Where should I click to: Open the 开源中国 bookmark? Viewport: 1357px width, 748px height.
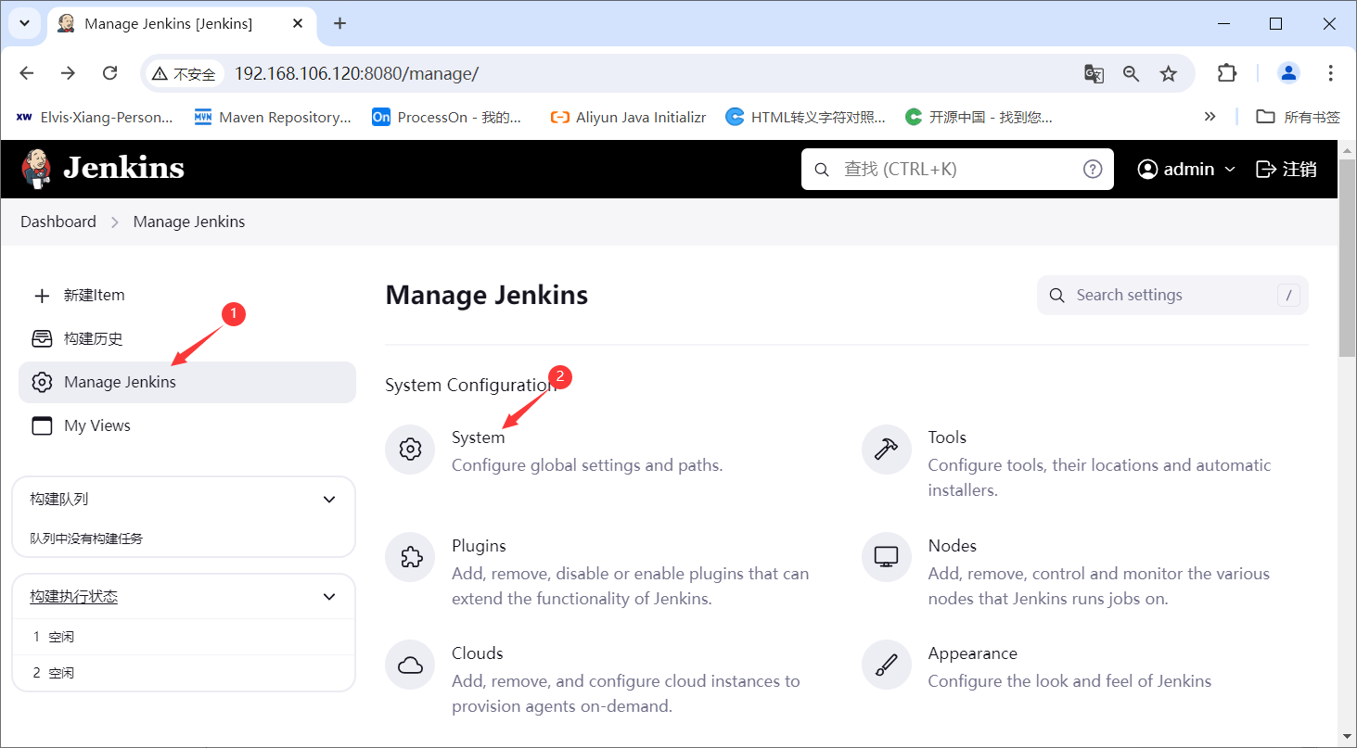point(979,117)
